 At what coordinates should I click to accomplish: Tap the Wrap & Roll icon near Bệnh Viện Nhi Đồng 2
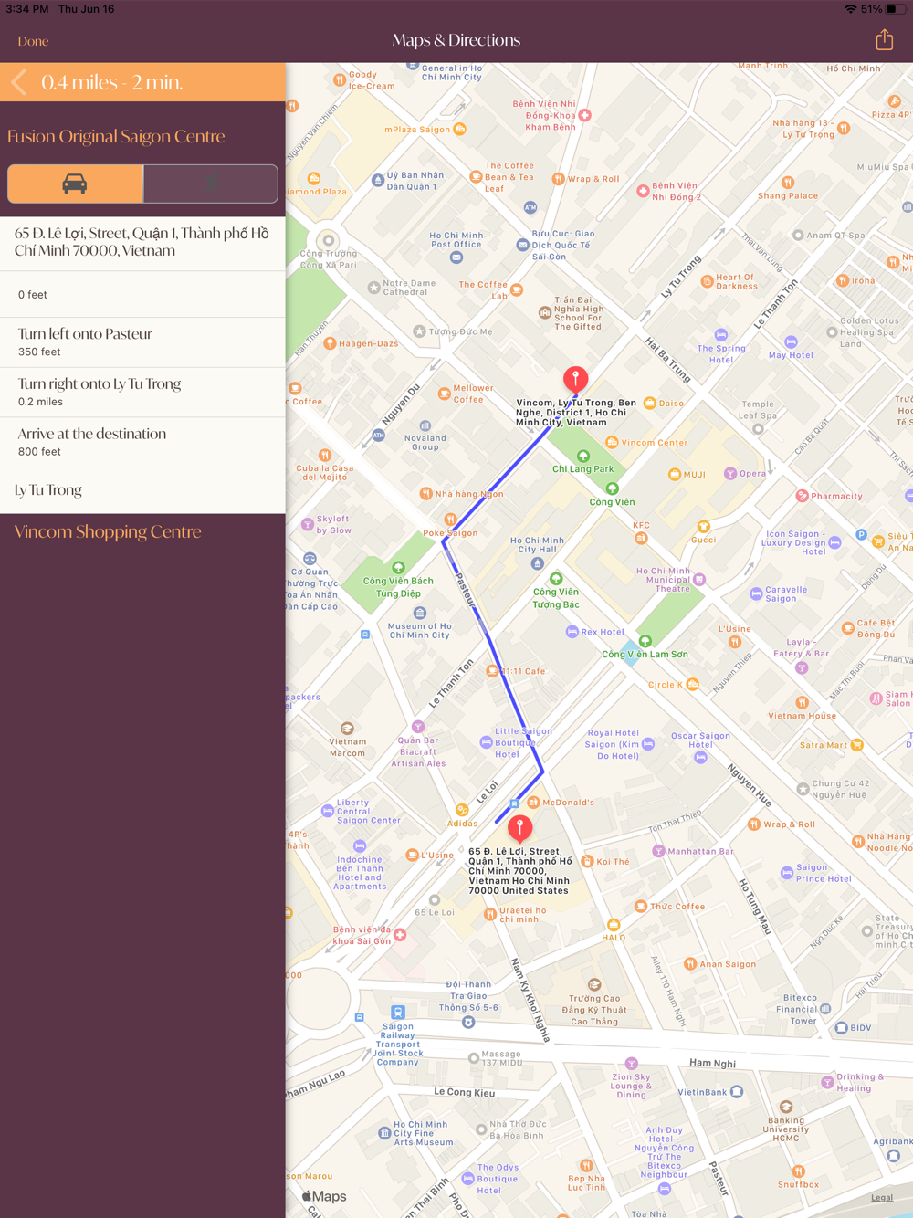pyautogui.click(x=558, y=179)
